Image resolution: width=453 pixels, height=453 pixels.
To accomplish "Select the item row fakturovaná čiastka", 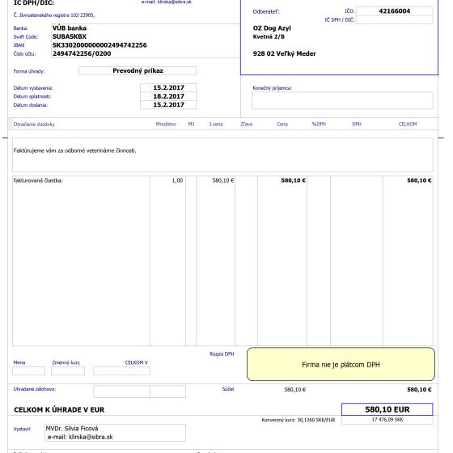I will coord(38,180).
